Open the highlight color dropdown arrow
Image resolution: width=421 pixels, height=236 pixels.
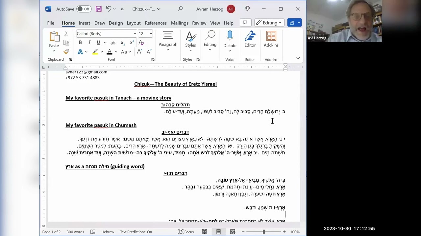[102, 52]
